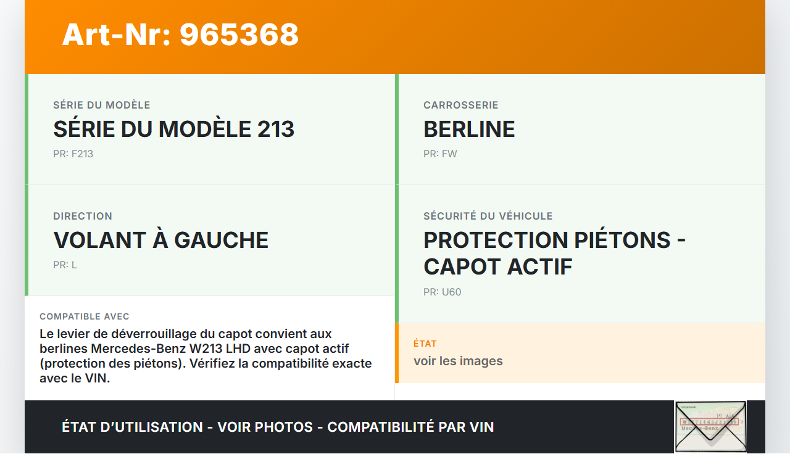Click the PR: F213 code

[73, 154]
